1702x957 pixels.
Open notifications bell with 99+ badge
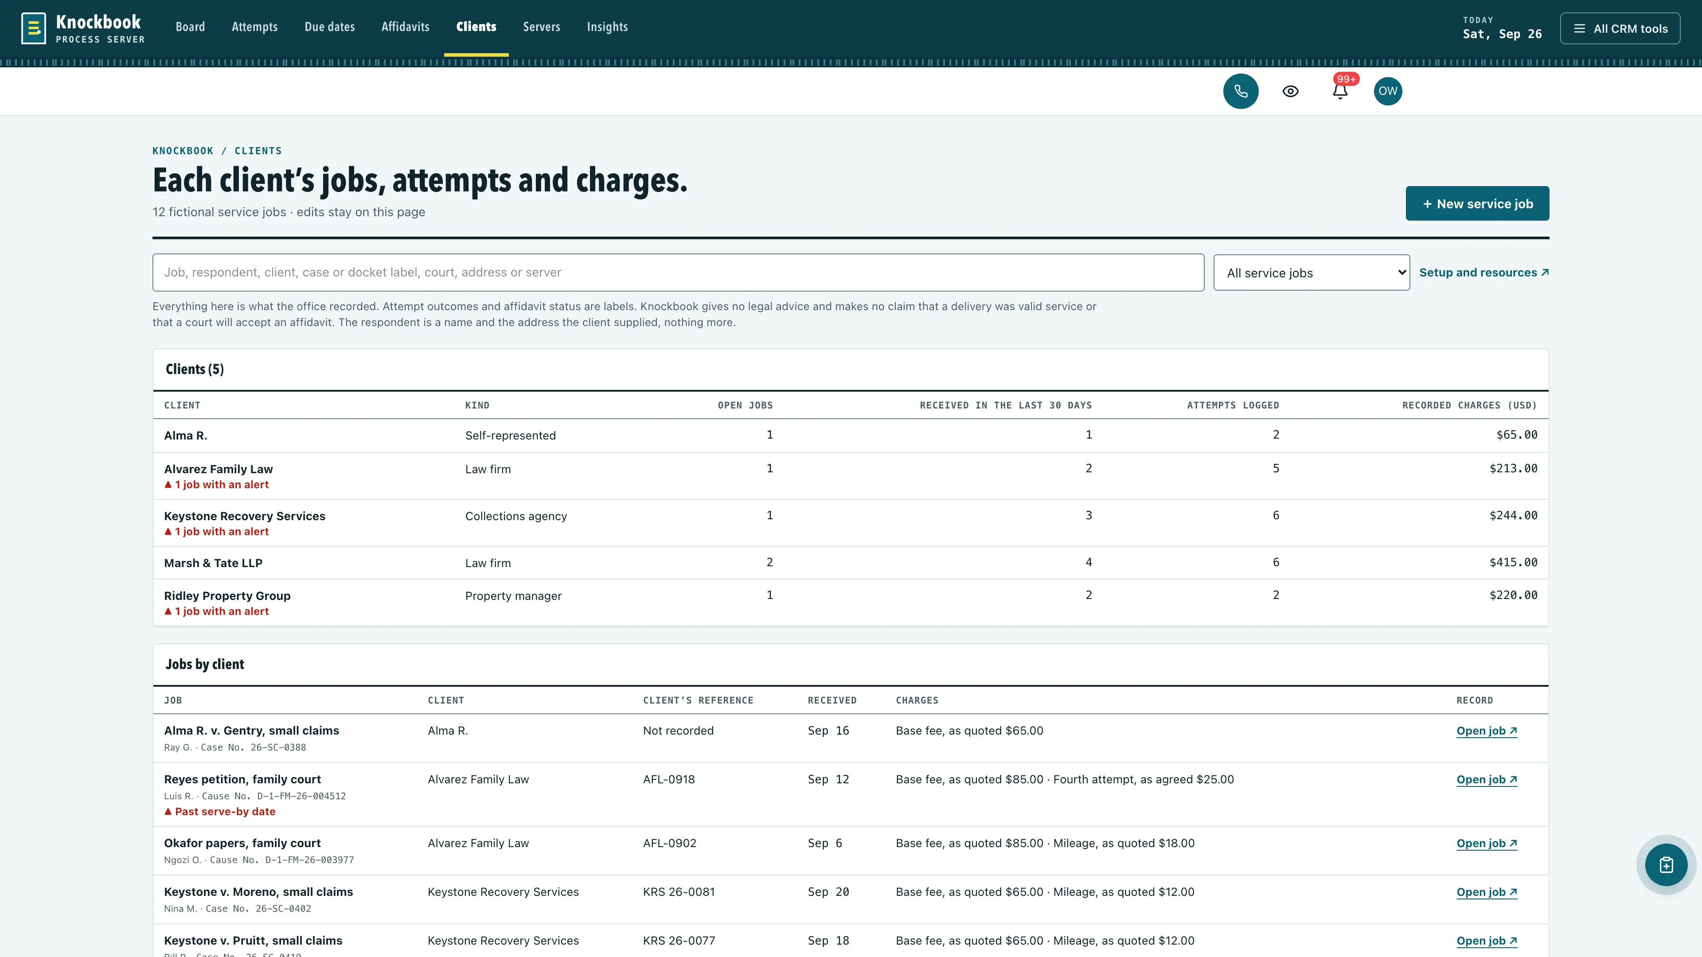(1340, 91)
